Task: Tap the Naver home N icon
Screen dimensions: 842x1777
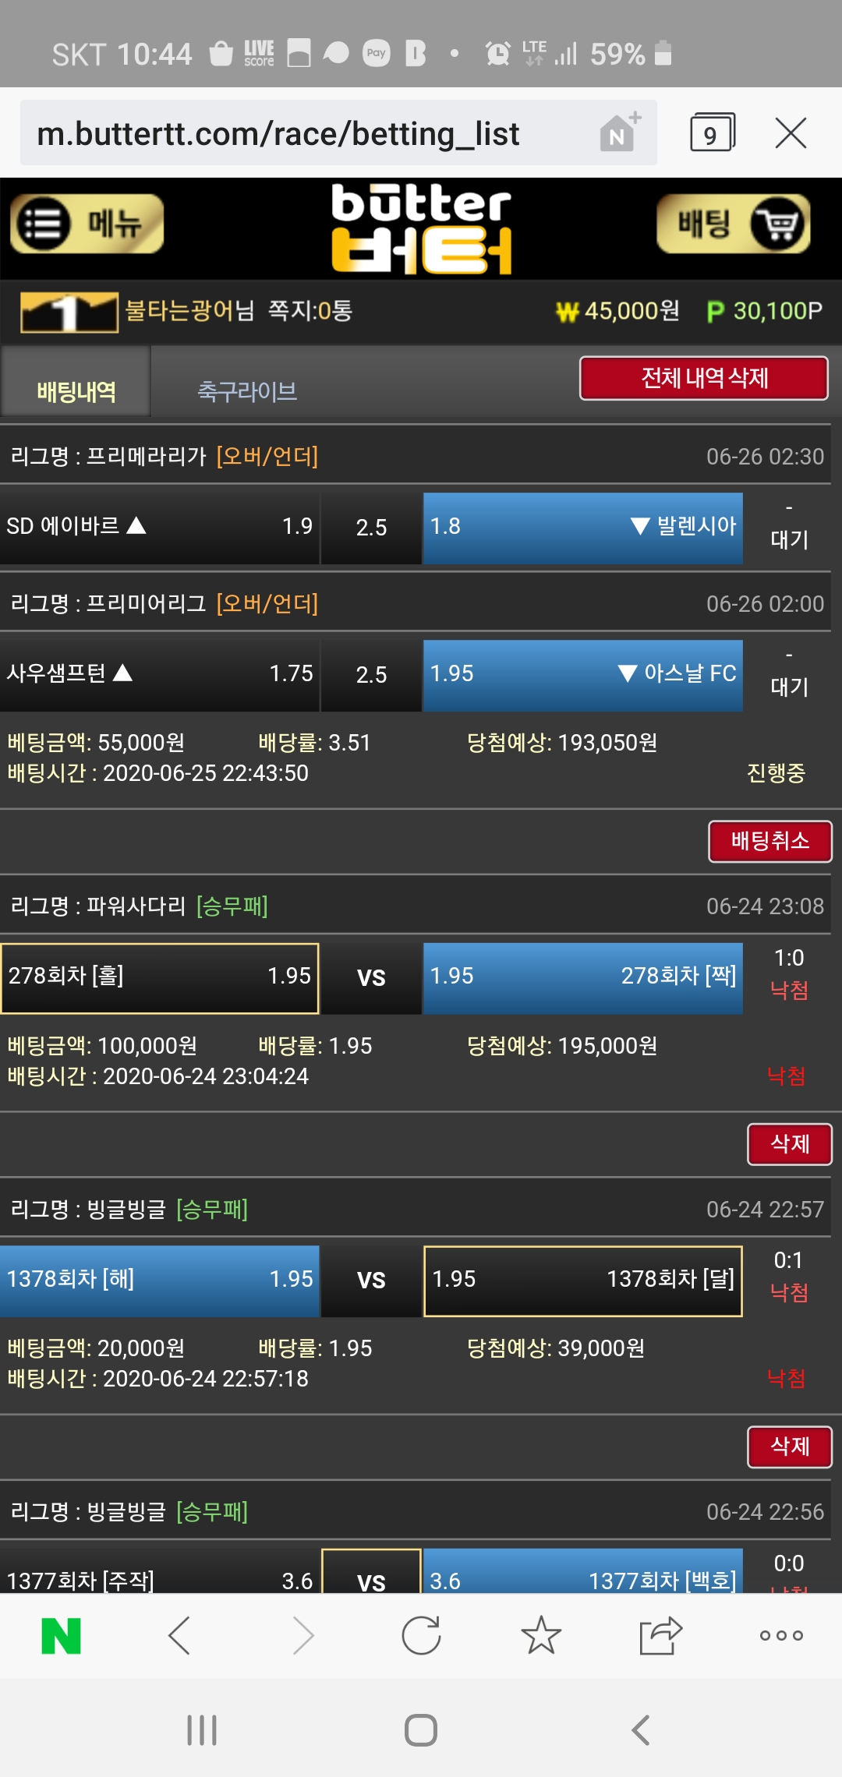Action: [61, 1636]
